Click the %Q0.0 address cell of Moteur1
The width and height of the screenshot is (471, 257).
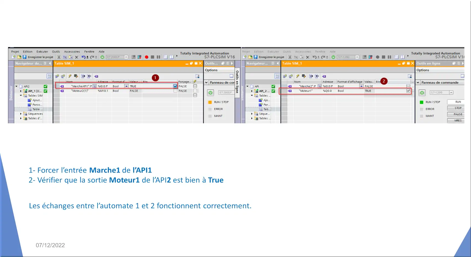[x=329, y=91]
